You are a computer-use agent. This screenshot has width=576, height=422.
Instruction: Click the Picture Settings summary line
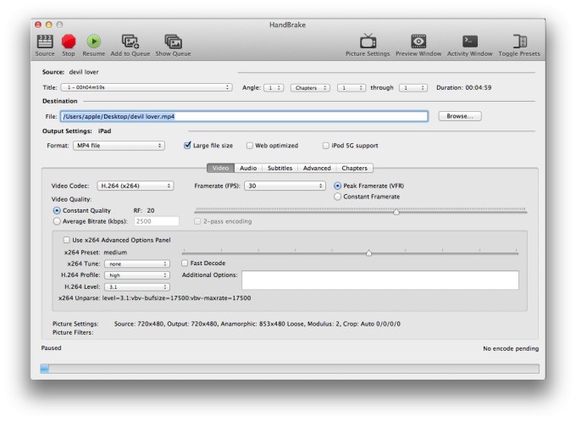coord(258,324)
